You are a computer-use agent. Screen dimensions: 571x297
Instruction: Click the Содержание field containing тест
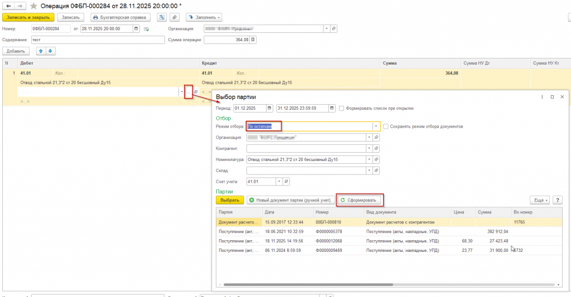click(98, 40)
